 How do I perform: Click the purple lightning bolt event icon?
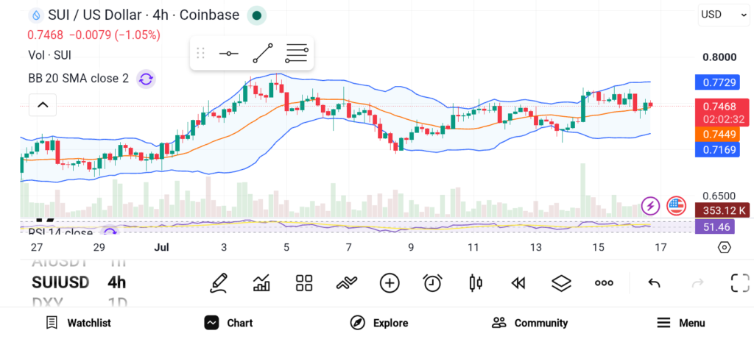click(651, 207)
